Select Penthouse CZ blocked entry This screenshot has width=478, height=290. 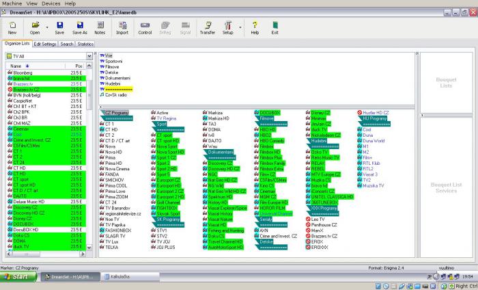click(322, 225)
